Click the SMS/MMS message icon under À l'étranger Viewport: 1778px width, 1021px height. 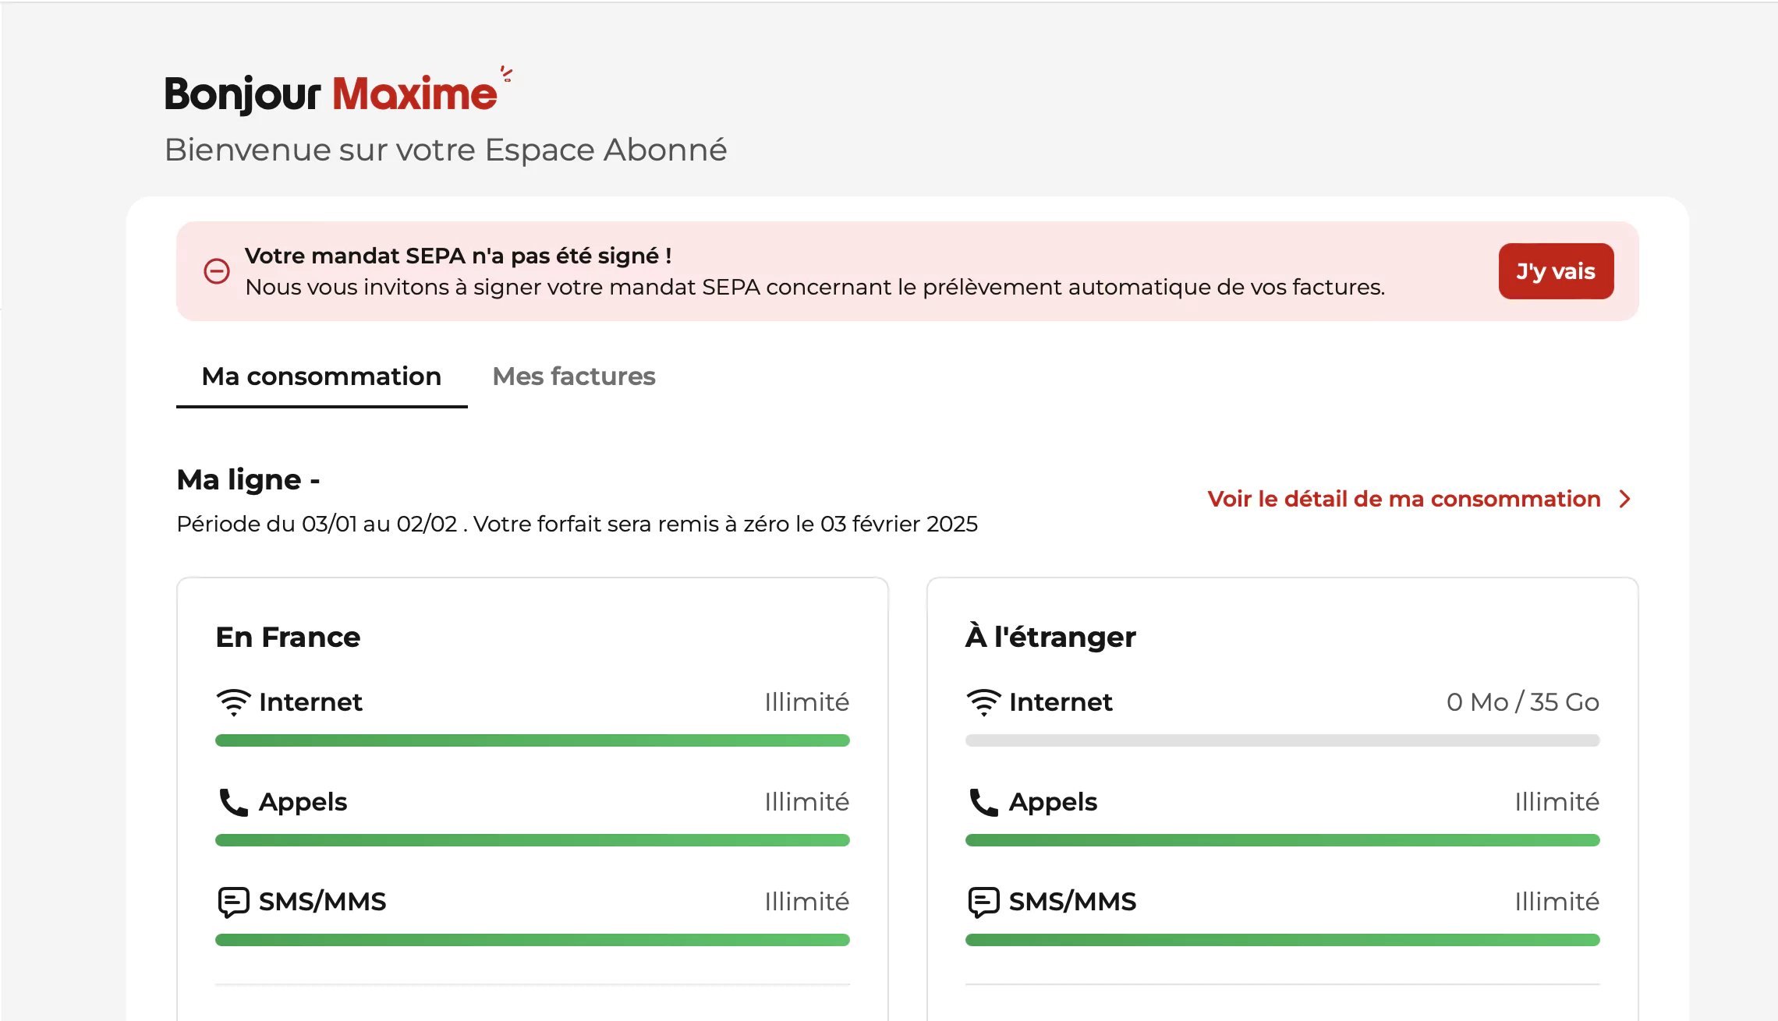point(983,902)
